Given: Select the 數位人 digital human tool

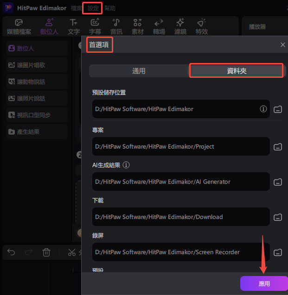Looking at the screenshot, I should [49, 27].
